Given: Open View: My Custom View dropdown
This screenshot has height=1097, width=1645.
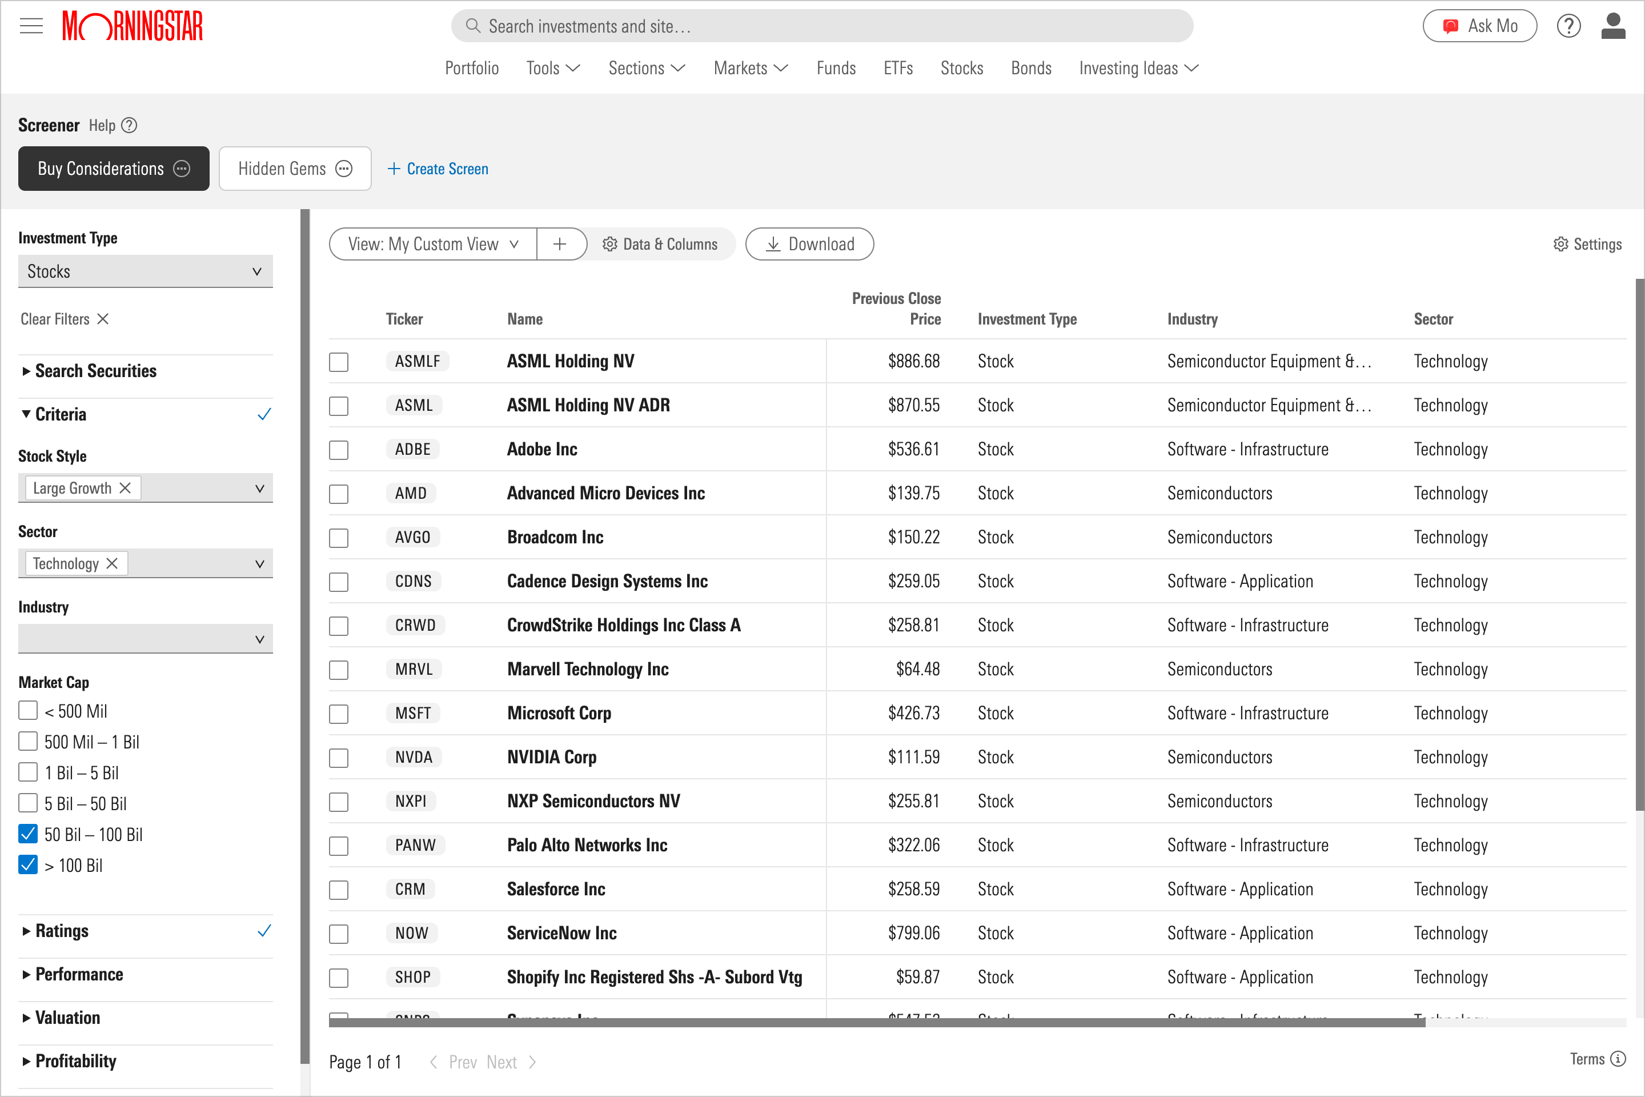Looking at the screenshot, I should [433, 243].
